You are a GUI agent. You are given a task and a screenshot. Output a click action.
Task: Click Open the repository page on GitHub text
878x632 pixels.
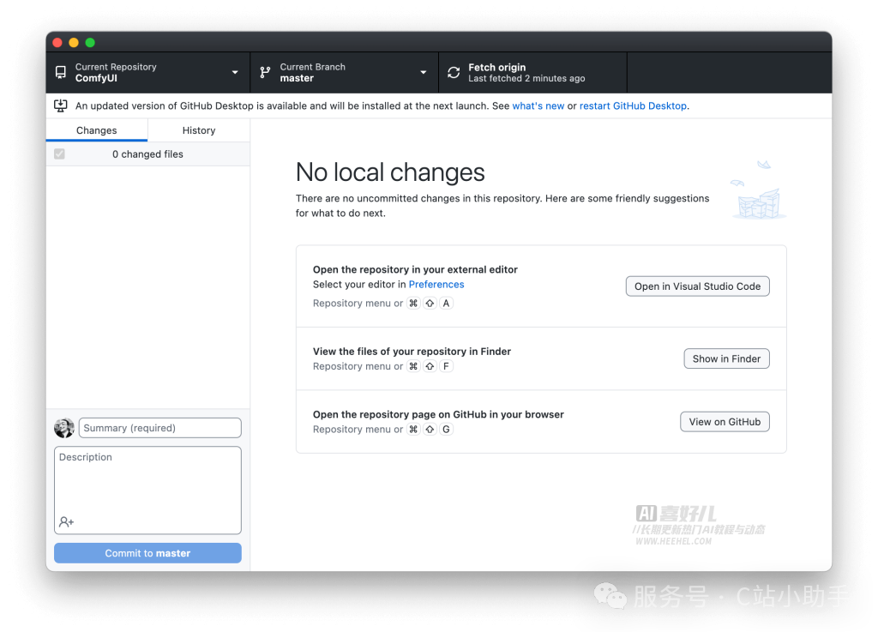point(438,415)
